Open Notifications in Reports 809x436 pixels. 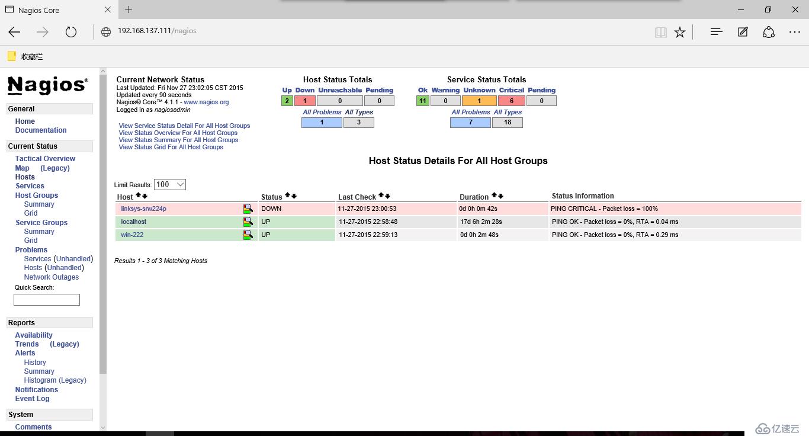coord(37,390)
